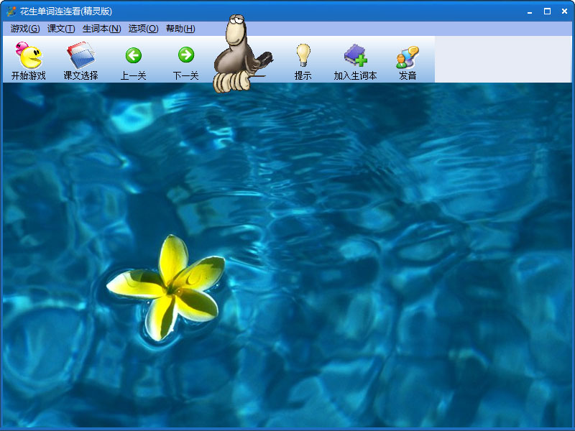The image size is (575, 431).
Task: Open the 帮助(H) menu
Action: click(180, 29)
